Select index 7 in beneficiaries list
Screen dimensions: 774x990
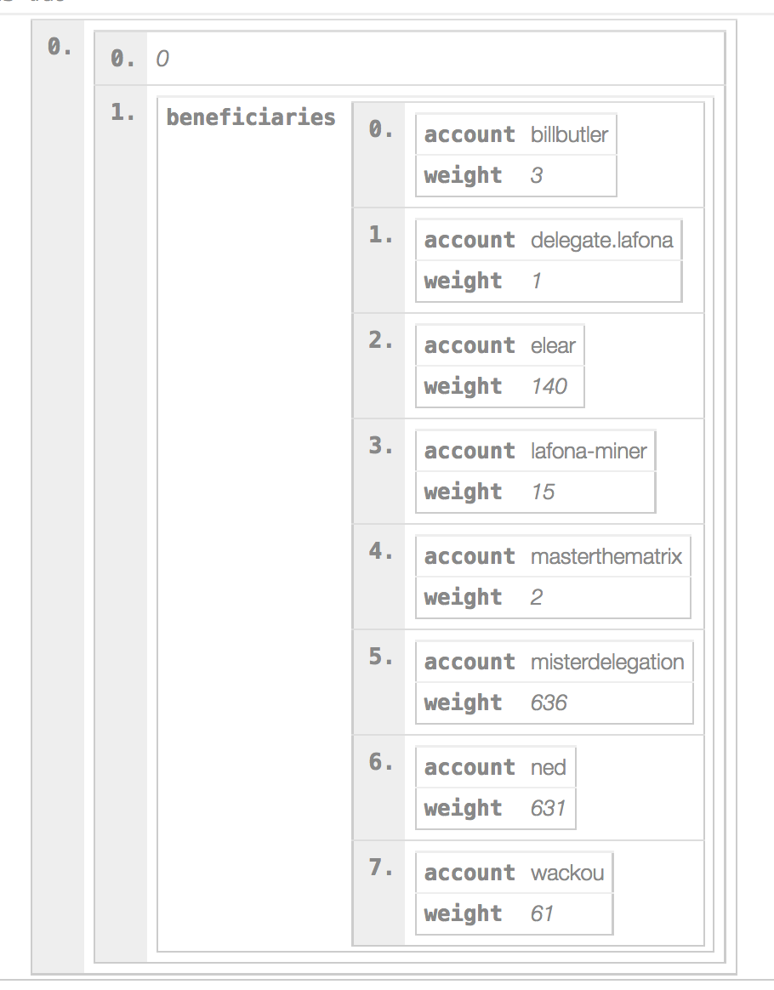(380, 868)
